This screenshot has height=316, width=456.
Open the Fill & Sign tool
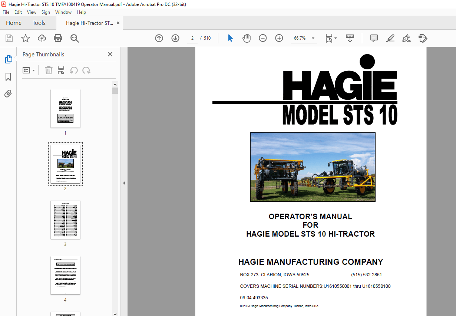click(406, 38)
